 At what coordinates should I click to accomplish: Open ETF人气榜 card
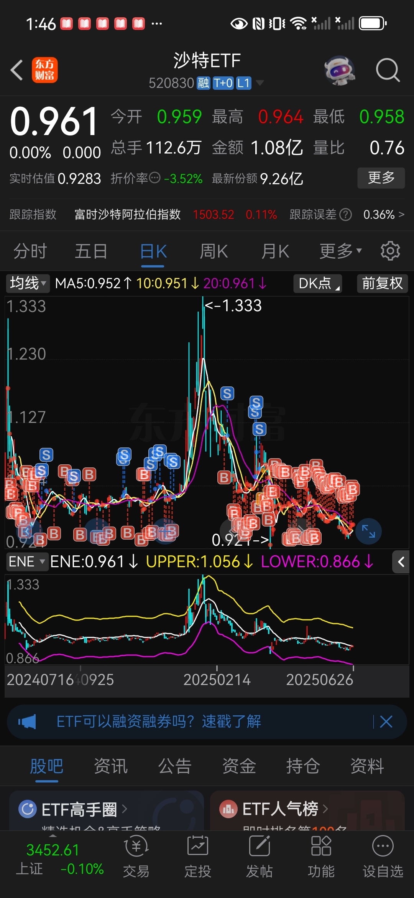pyautogui.click(x=307, y=811)
